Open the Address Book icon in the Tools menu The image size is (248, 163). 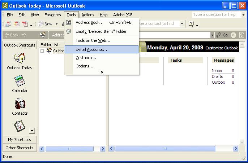68,22
